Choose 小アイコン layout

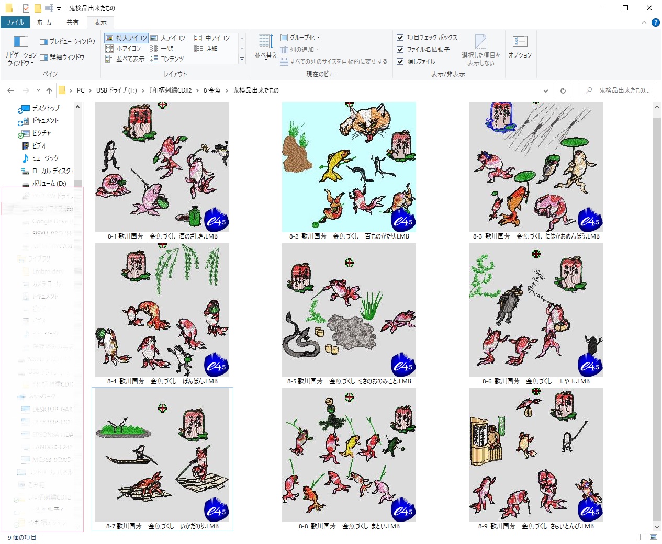[x=124, y=48]
